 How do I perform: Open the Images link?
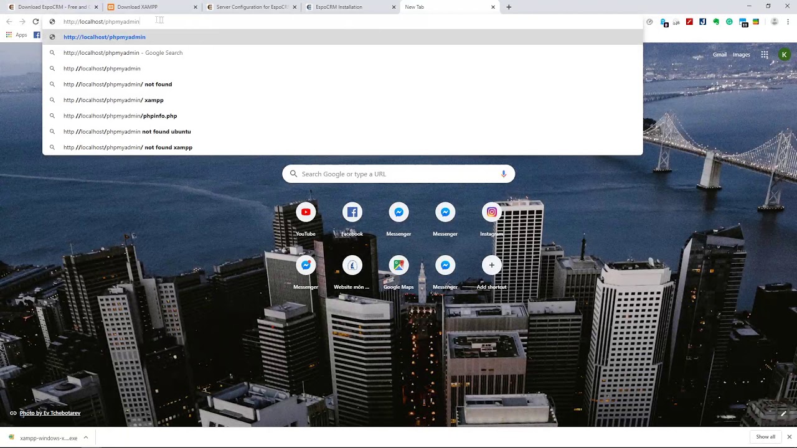[x=741, y=55]
